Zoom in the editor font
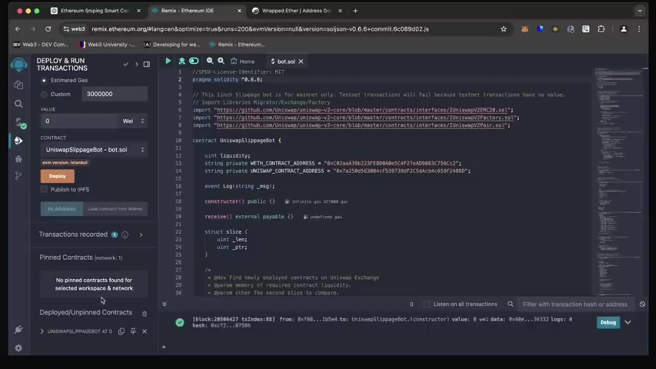Viewport: 656px width, 369px height. coord(221,61)
